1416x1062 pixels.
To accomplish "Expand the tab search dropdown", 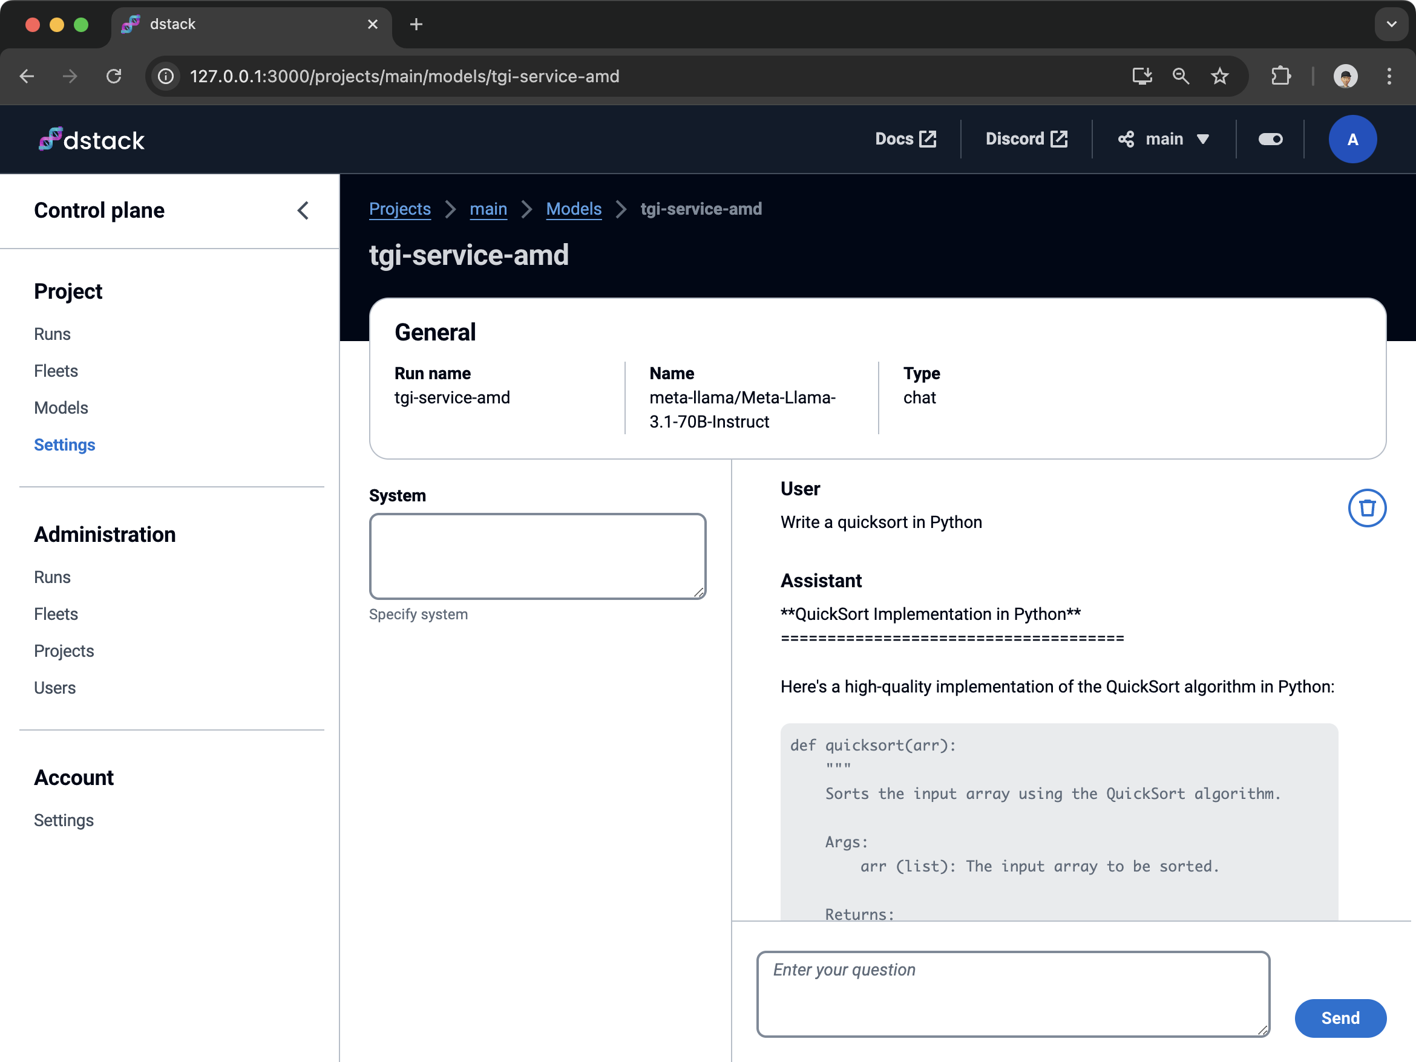I will (x=1391, y=24).
